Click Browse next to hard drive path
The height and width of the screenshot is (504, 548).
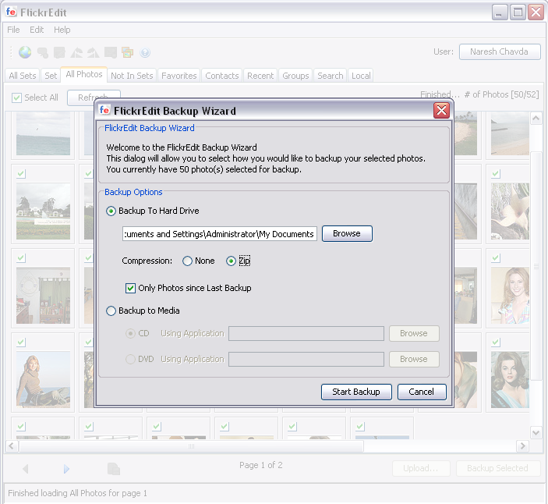click(347, 233)
